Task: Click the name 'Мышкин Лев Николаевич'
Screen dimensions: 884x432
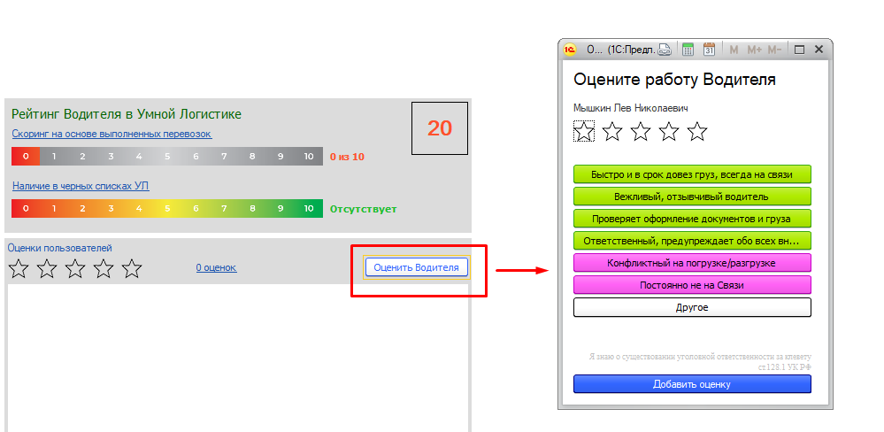Action: pyautogui.click(x=630, y=108)
